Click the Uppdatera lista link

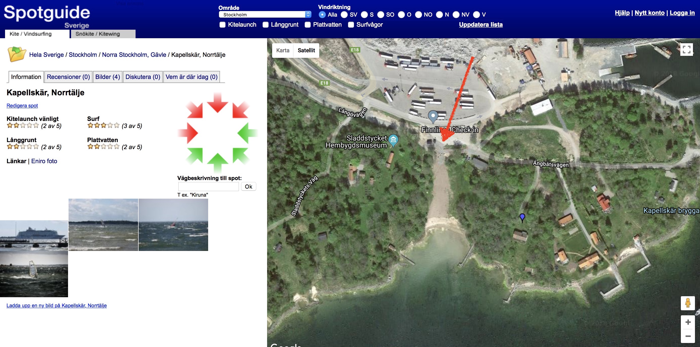pos(481,25)
